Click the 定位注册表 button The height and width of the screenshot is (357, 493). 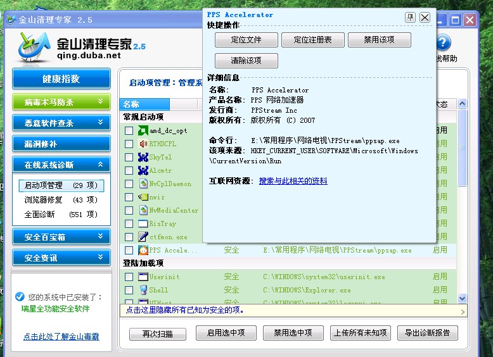pyautogui.click(x=313, y=40)
